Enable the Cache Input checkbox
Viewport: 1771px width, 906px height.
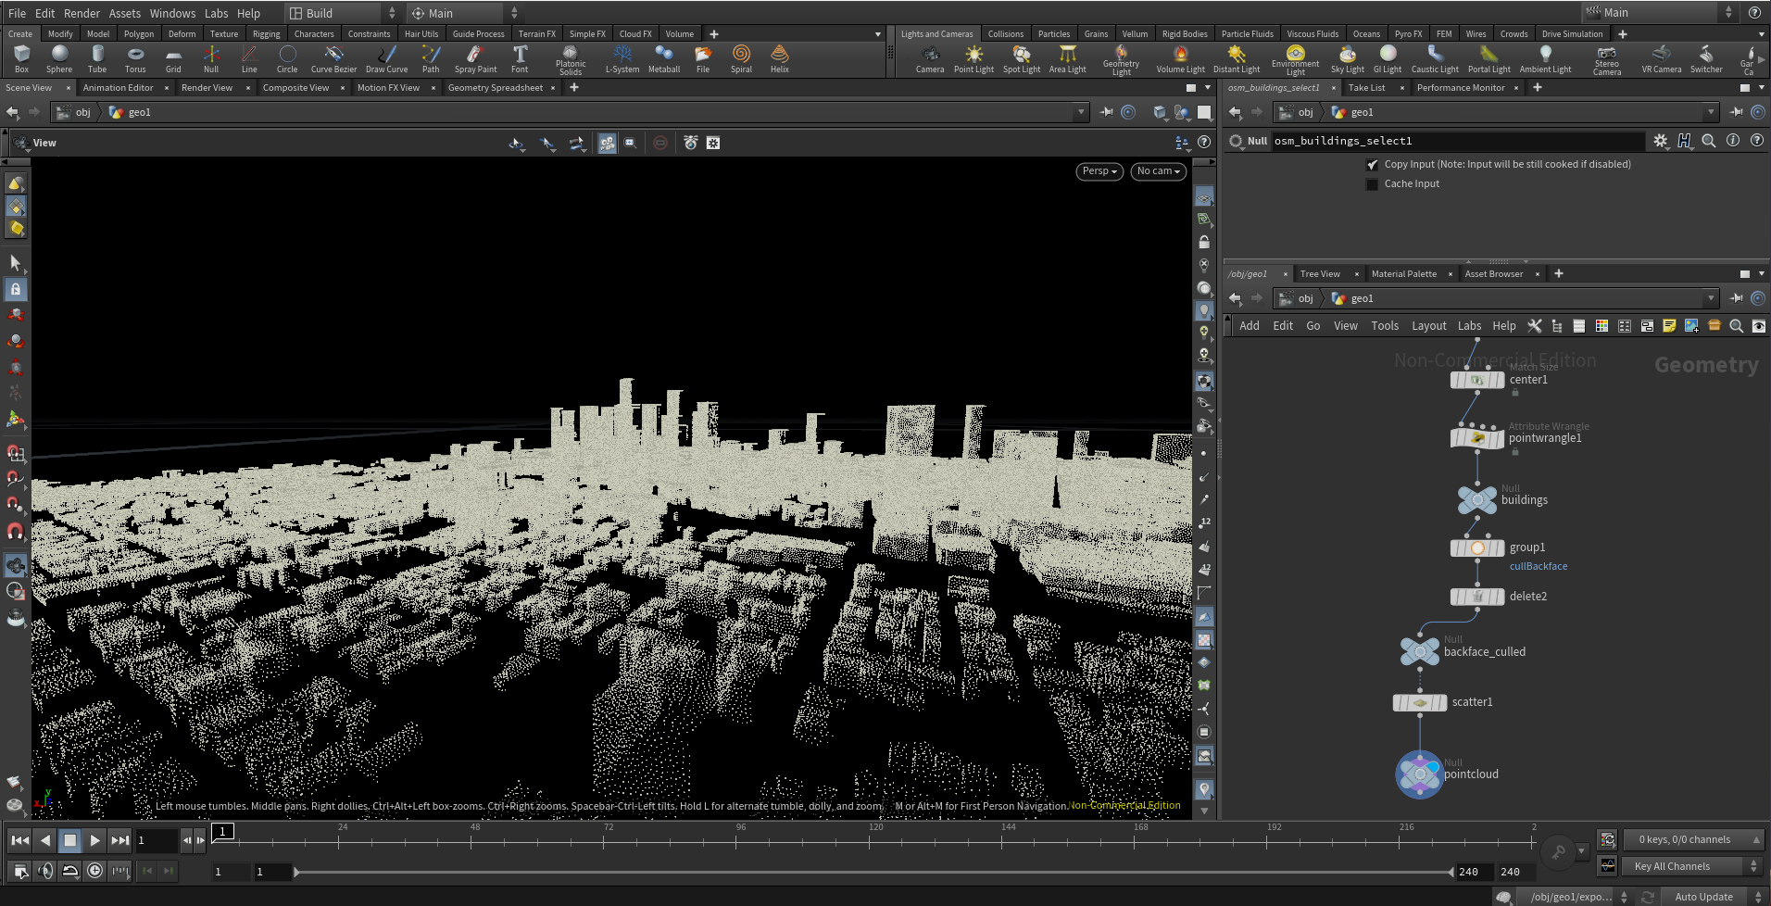click(1373, 184)
